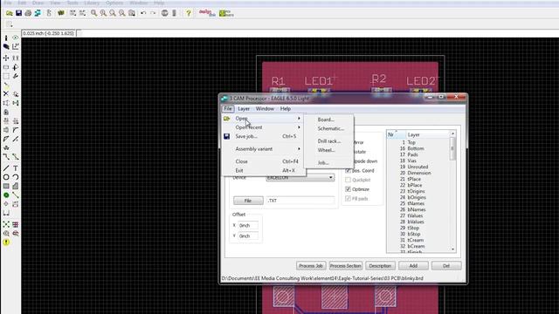Viewport: 559px width, 314px height.
Task: Click the Redo arrow icon
Action: tap(153, 13)
